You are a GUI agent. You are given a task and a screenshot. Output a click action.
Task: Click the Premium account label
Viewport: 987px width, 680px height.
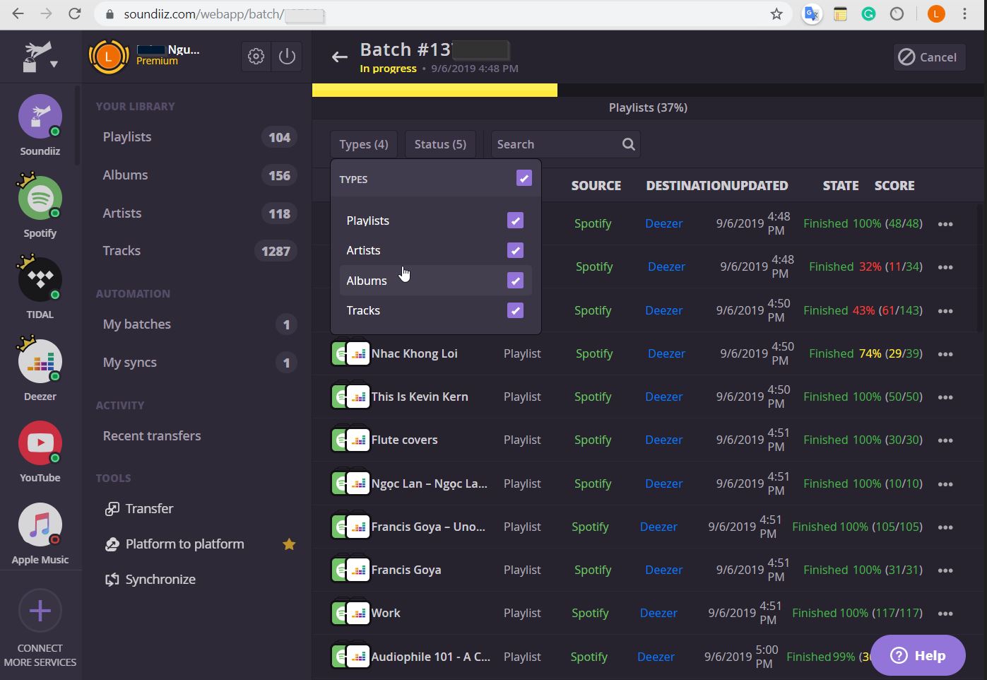click(158, 61)
